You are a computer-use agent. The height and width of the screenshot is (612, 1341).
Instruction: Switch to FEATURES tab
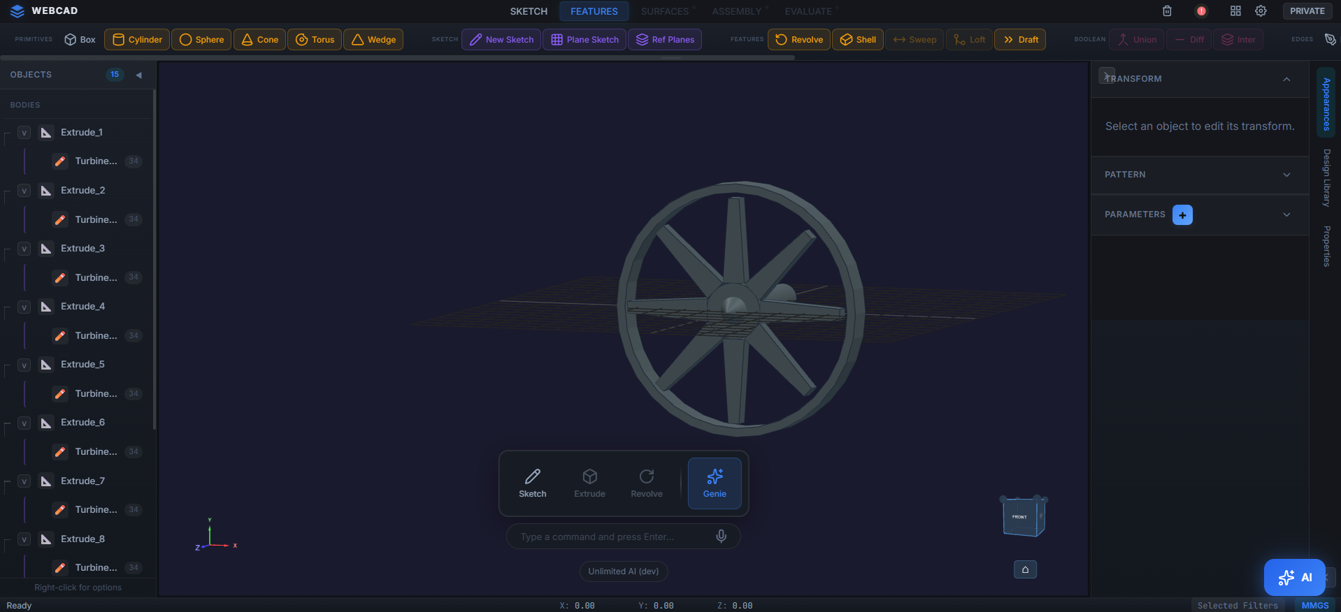pos(594,11)
